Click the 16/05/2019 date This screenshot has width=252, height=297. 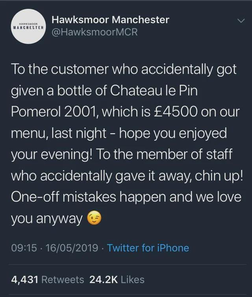[72, 248]
